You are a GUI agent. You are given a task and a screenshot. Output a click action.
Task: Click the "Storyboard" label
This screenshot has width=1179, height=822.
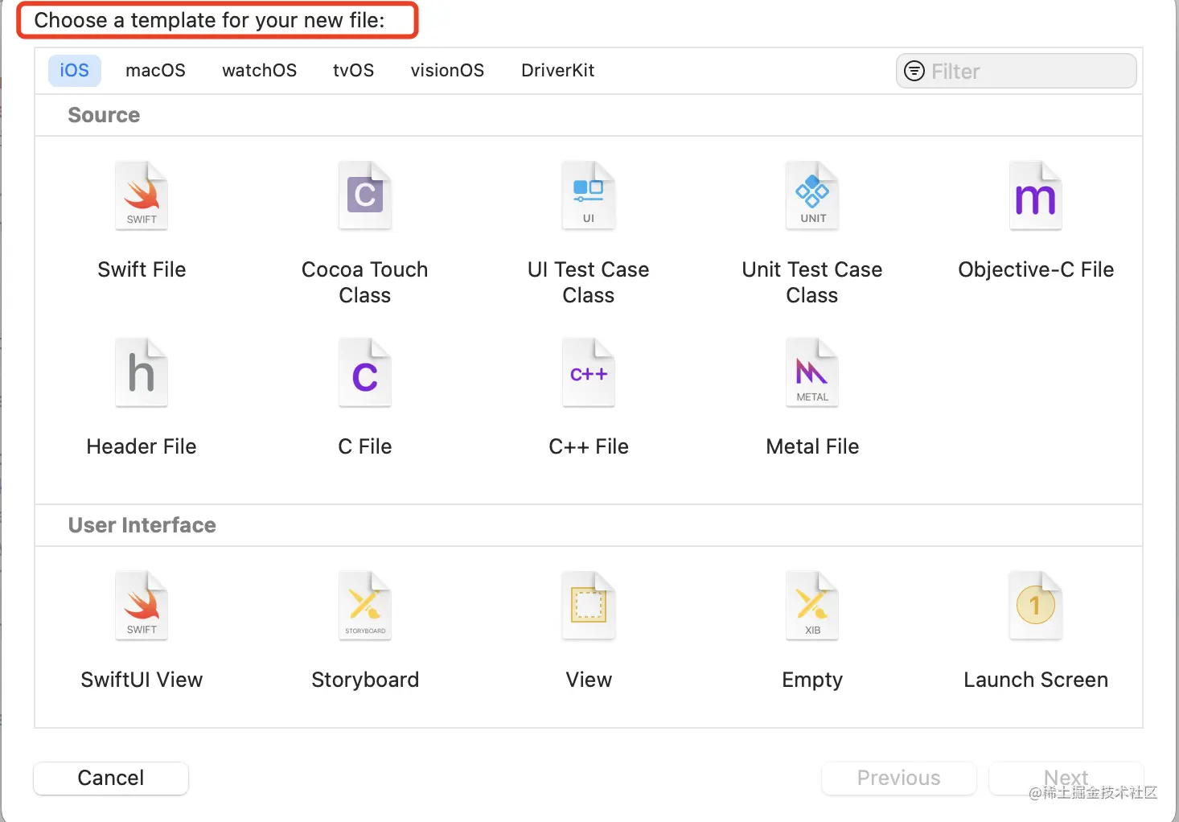click(365, 680)
